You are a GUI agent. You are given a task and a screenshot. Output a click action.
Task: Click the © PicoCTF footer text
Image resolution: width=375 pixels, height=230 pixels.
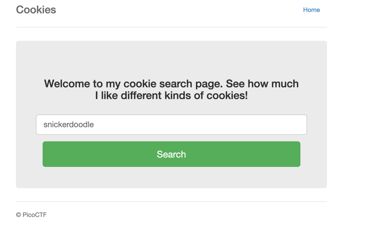[31, 215]
